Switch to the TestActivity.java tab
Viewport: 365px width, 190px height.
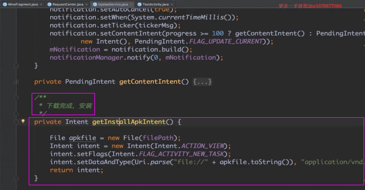(155, 4)
